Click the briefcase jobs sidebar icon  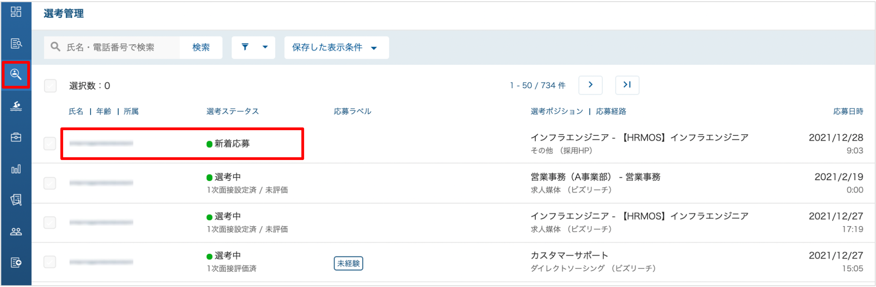tap(16, 138)
